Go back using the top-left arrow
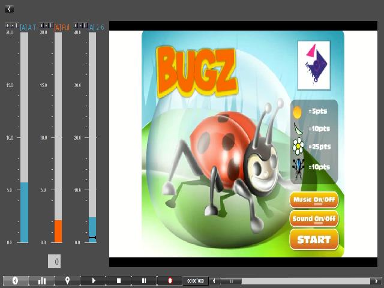 (9, 9)
